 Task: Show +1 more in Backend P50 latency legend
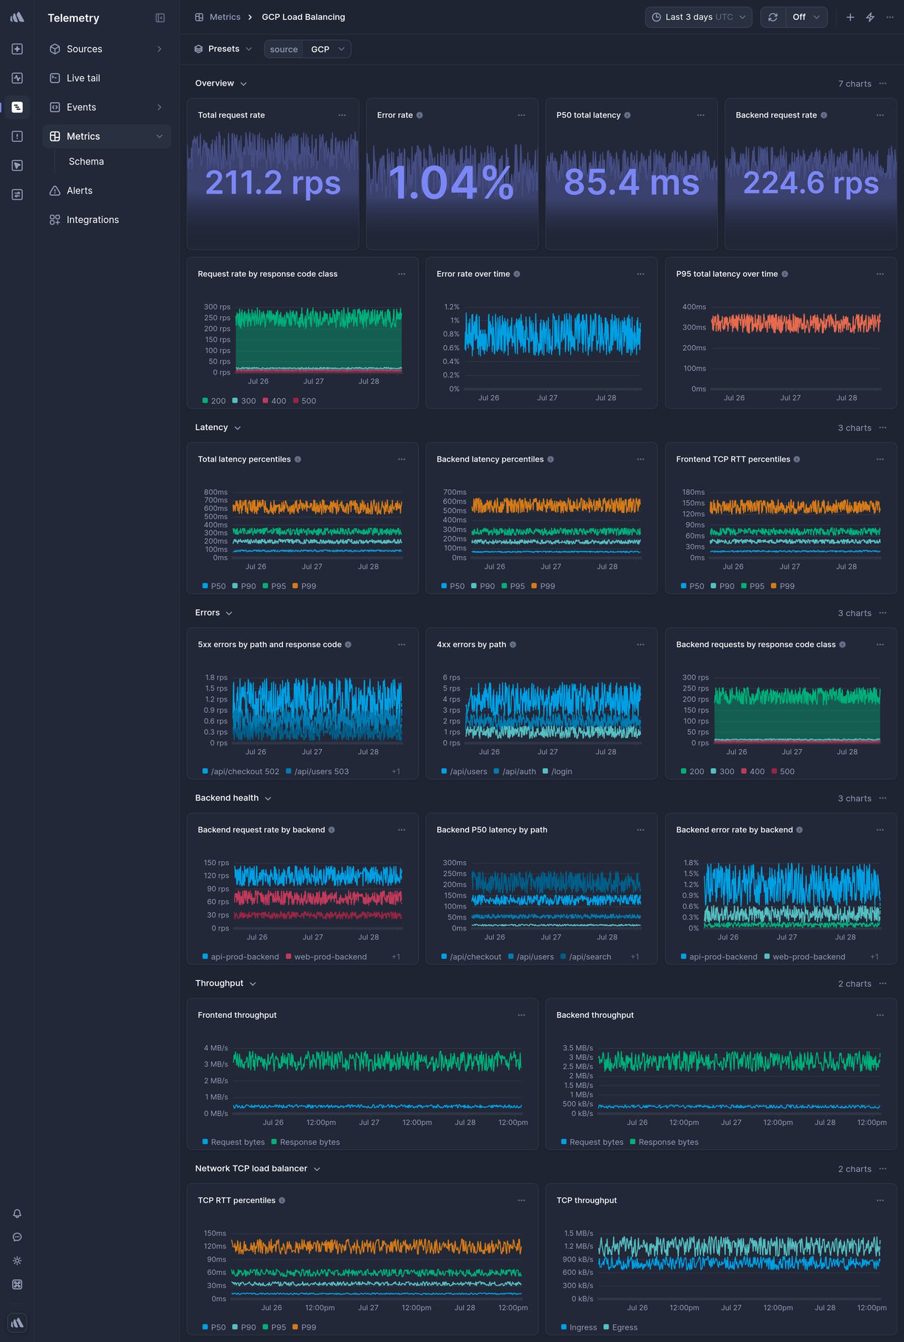point(635,956)
